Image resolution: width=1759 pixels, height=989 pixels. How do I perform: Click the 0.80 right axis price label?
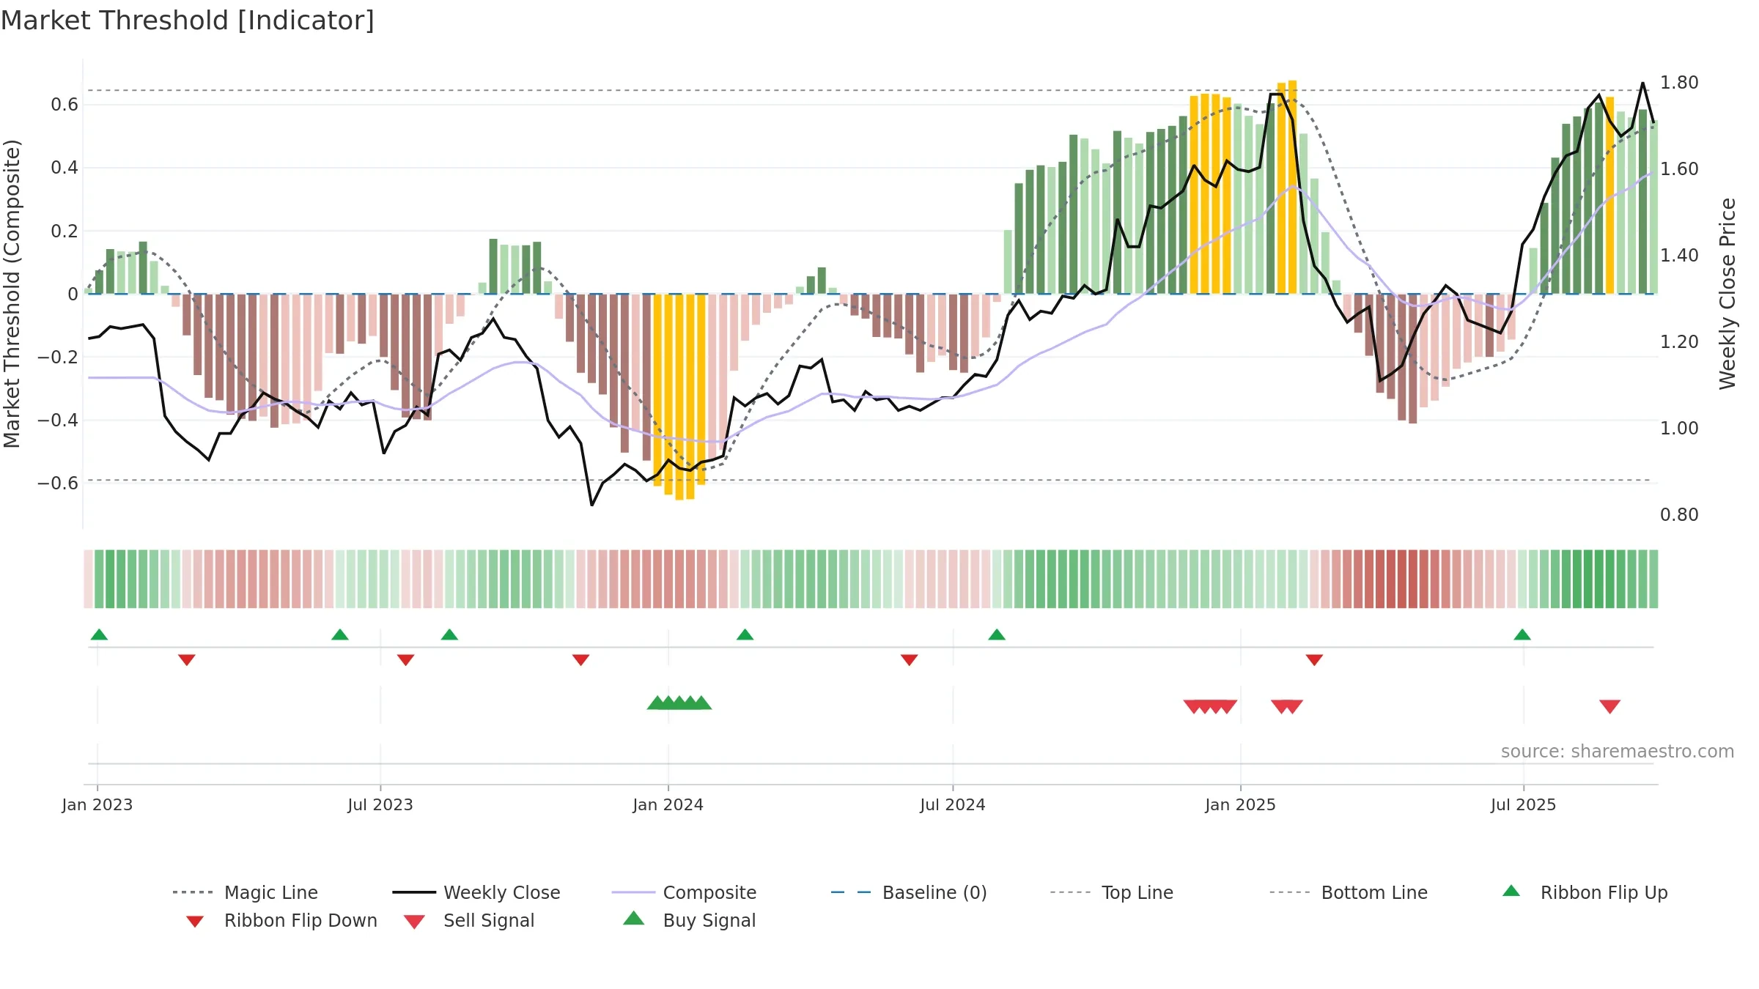coord(1679,514)
